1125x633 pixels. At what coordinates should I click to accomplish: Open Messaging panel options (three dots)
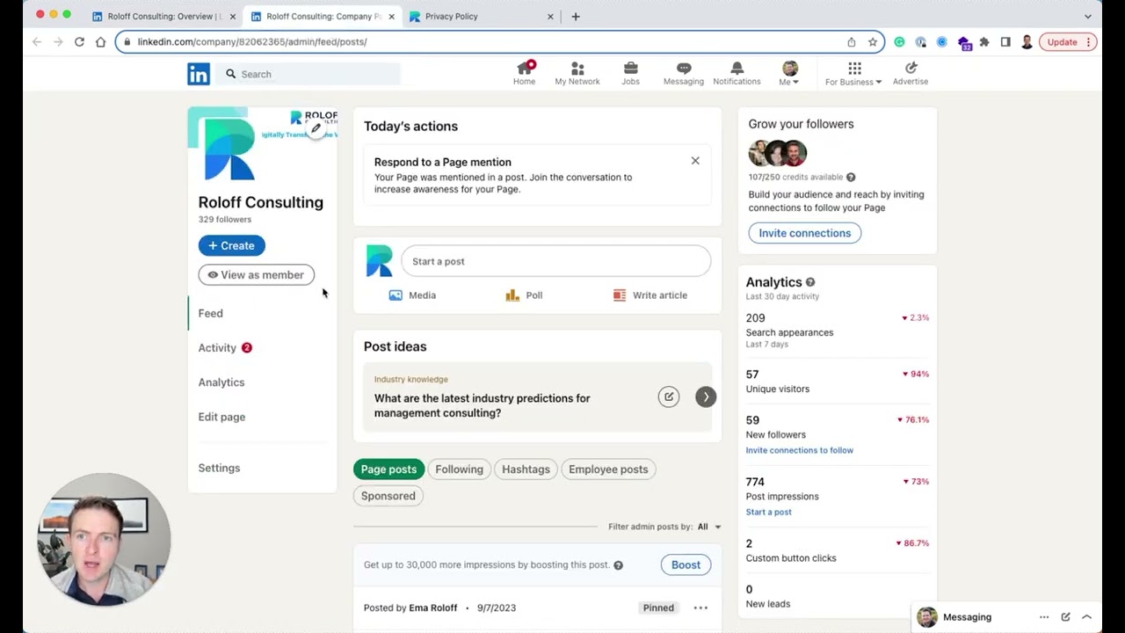[x=1044, y=617]
